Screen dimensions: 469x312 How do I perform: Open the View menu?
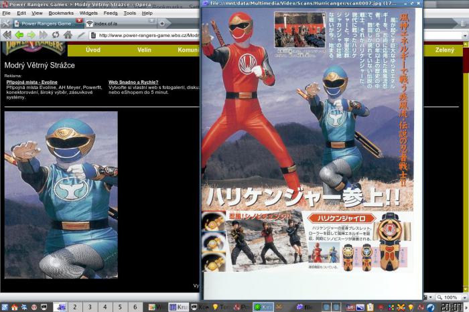click(37, 13)
